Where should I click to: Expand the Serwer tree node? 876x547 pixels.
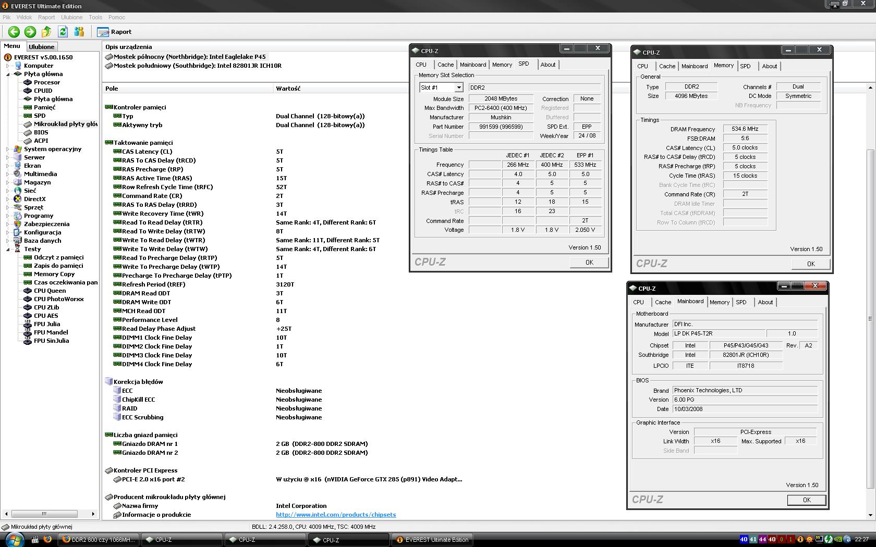click(x=8, y=157)
